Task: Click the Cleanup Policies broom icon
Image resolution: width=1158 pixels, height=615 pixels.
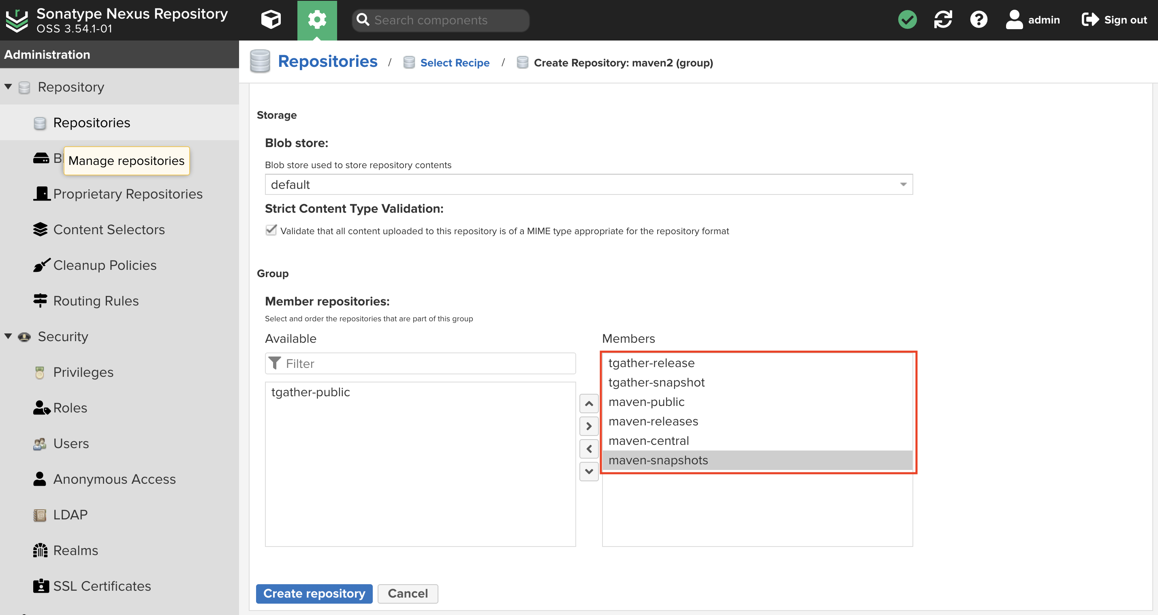Action: click(41, 265)
